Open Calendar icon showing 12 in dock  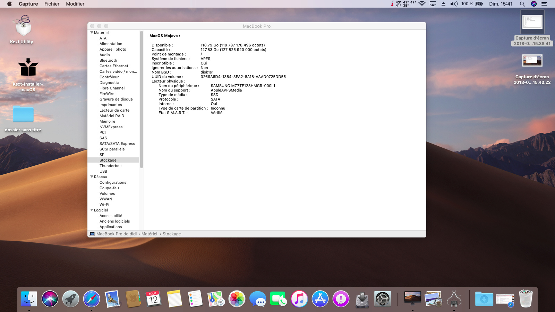tap(154, 299)
